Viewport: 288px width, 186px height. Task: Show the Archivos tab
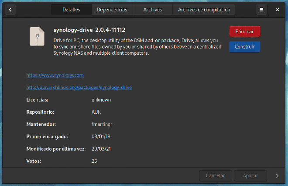pyautogui.click(x=153, y=10)
